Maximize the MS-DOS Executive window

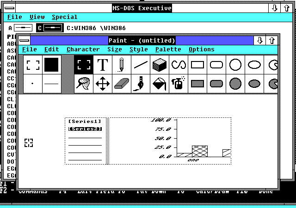pos(287,8)
